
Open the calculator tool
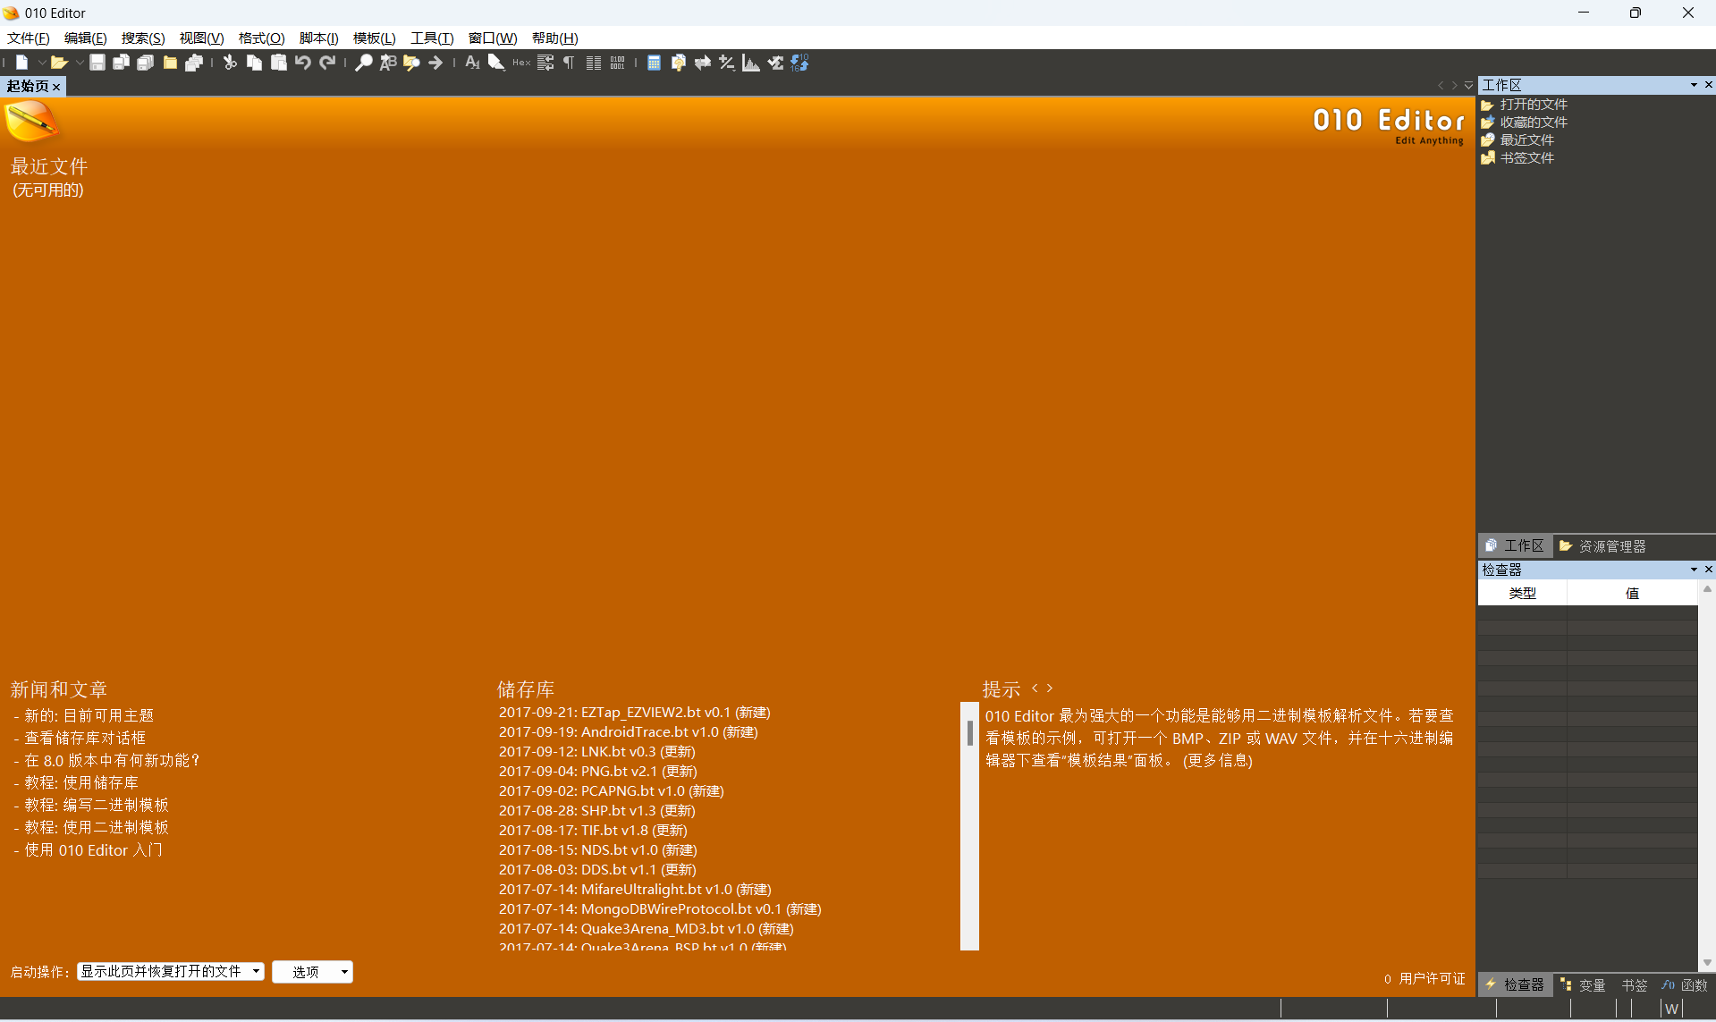[x=654, y=62]
